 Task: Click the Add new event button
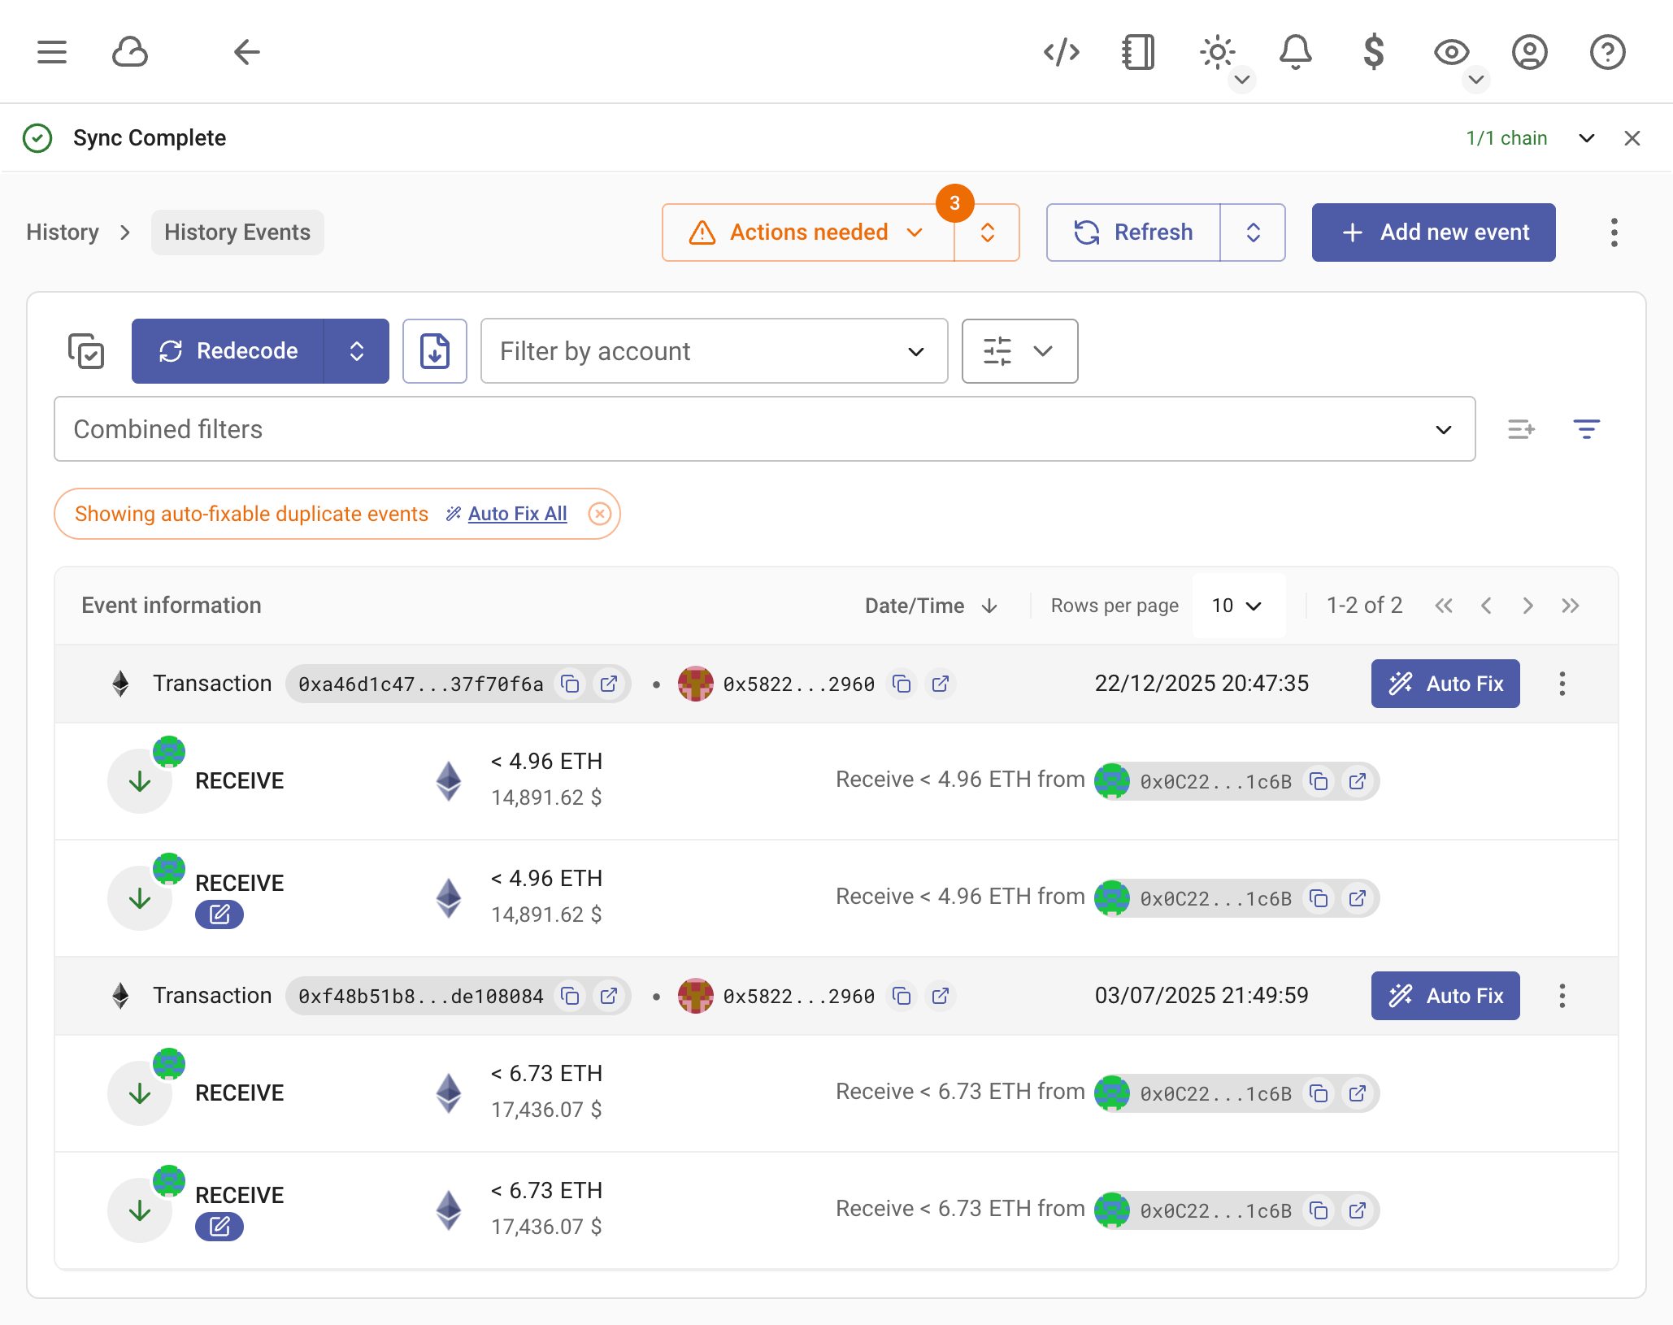tap(1433, 232)
